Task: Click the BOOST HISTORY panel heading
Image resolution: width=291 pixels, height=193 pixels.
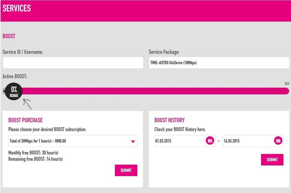Action: point(169,120)
